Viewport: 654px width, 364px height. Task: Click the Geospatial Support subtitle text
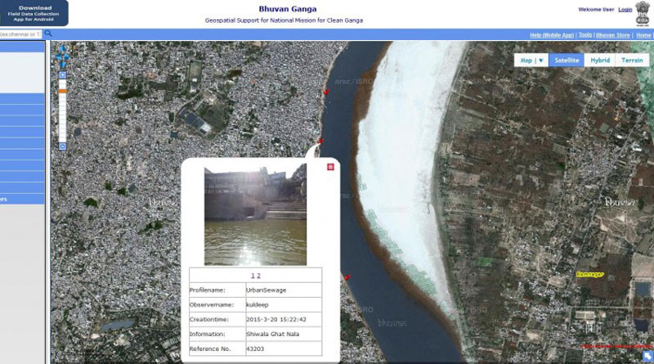click(x=284, y=20)
